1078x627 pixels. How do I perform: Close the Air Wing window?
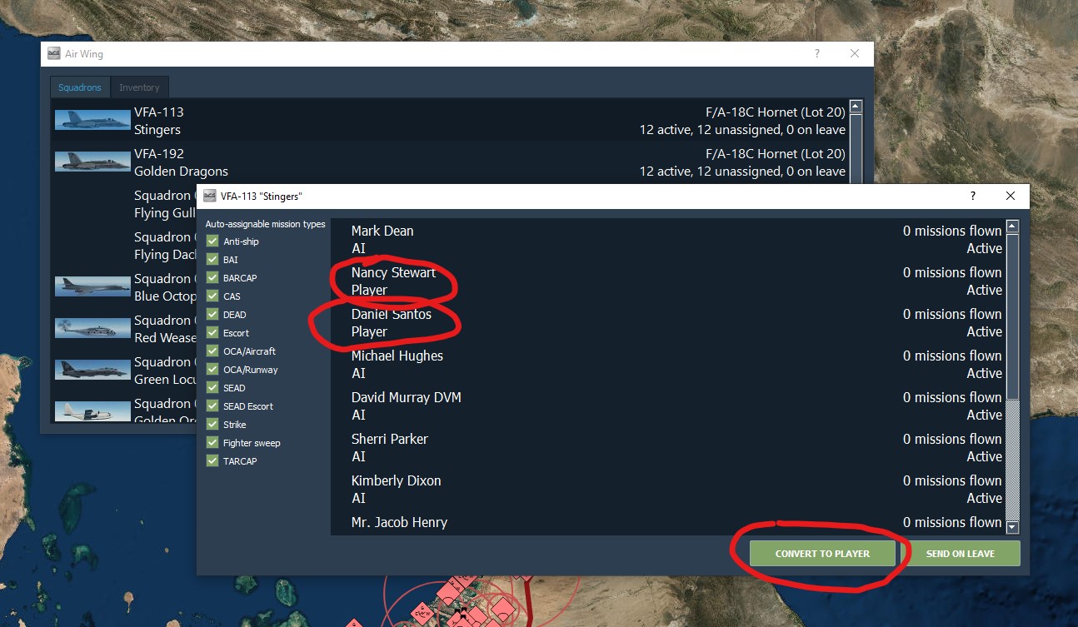pos(855,54)
